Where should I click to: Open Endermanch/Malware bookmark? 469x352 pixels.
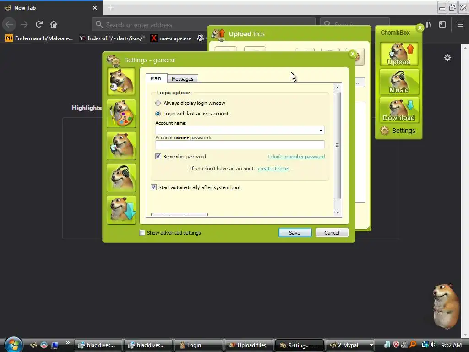pos(39,38)
